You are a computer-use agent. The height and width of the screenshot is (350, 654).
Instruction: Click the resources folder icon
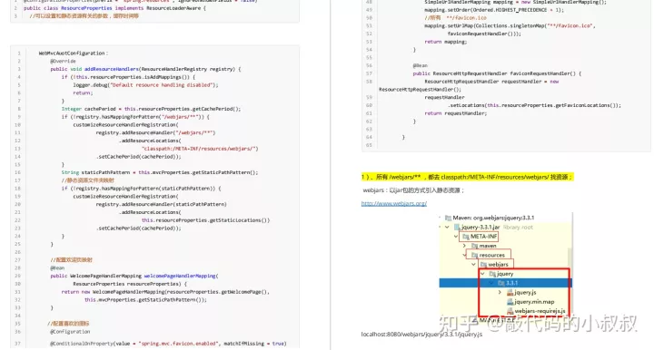point(474,255)
